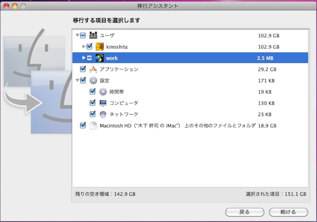Select the ユーザ row label
The image size is (317, 222).
(x=107, y=36)
